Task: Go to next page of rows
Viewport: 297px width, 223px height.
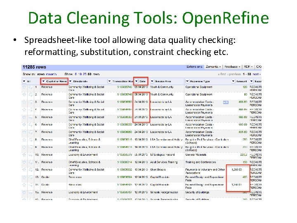Action: click(x=257, y=74)
